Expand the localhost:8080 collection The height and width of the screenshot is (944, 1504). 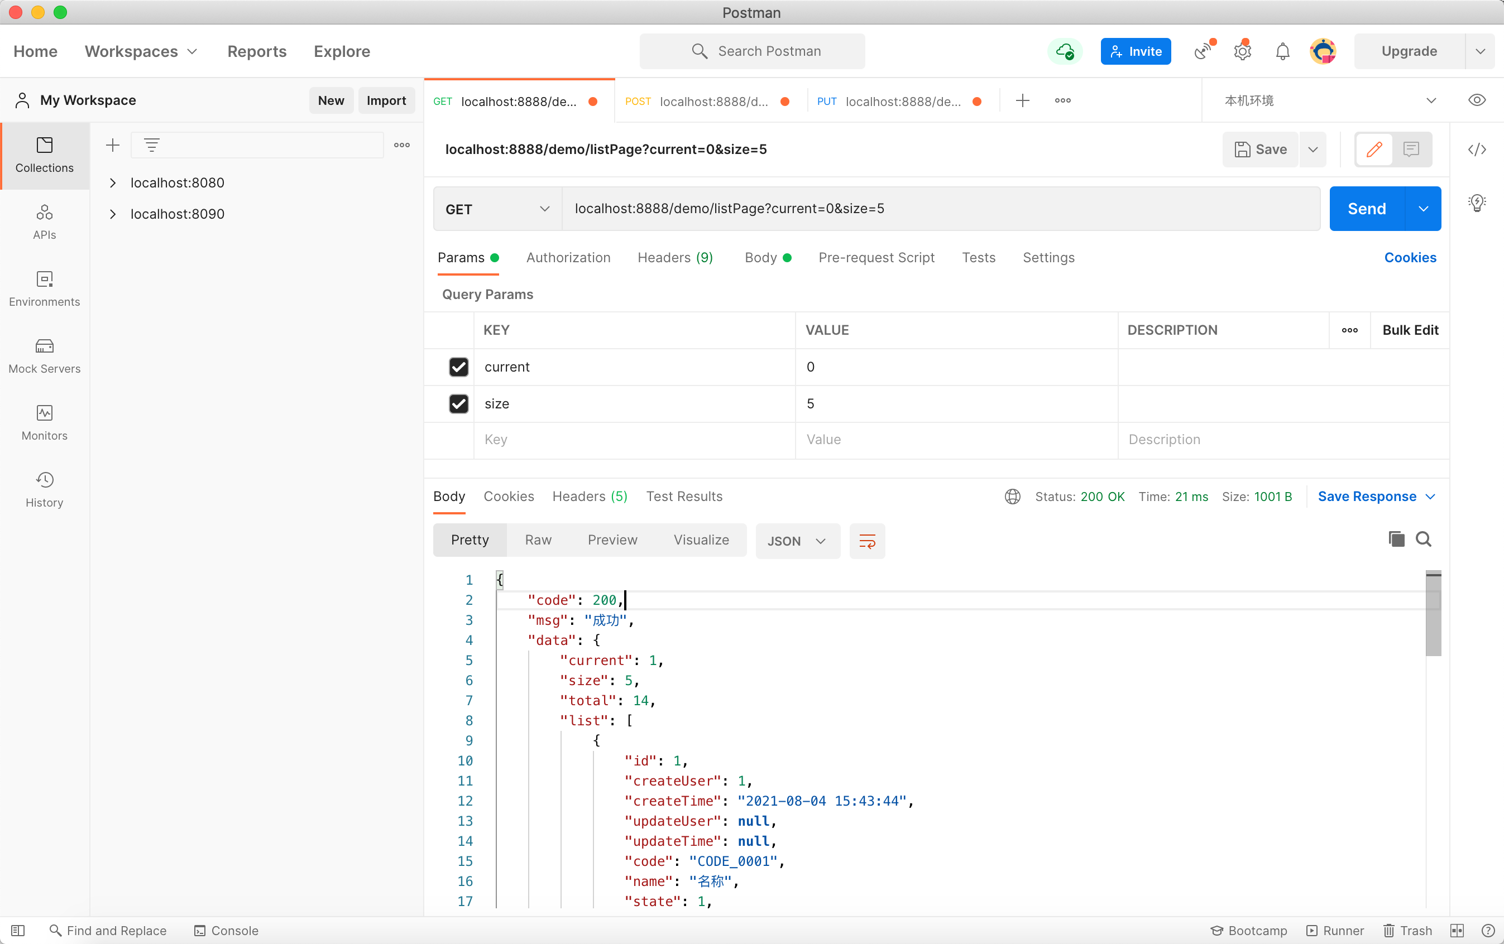[113, 183]
